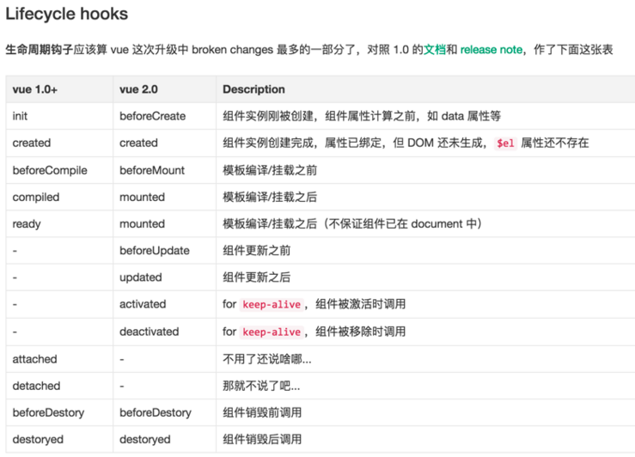The image size is (635, 457).
Task: Click the description in the init row
Action: [362, 116]
